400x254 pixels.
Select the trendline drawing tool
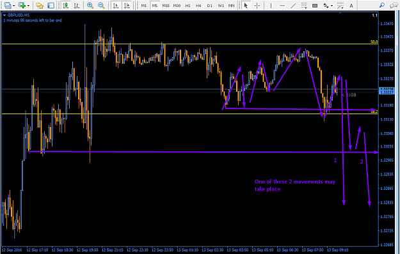tap(293, 5)
